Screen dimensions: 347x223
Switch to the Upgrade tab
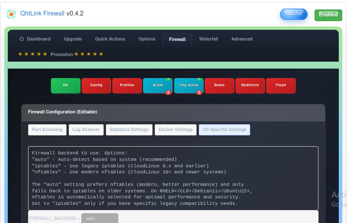click(73, 39)
